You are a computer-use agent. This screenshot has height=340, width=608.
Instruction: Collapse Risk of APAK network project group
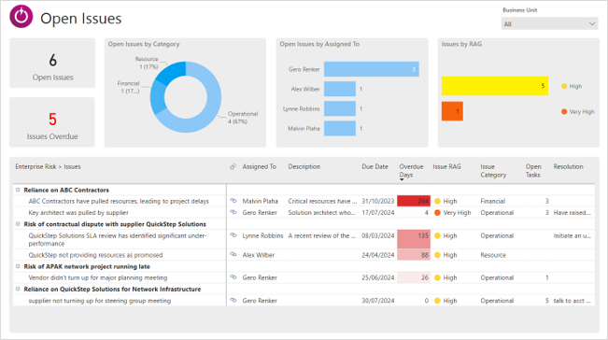click(18, 266)
